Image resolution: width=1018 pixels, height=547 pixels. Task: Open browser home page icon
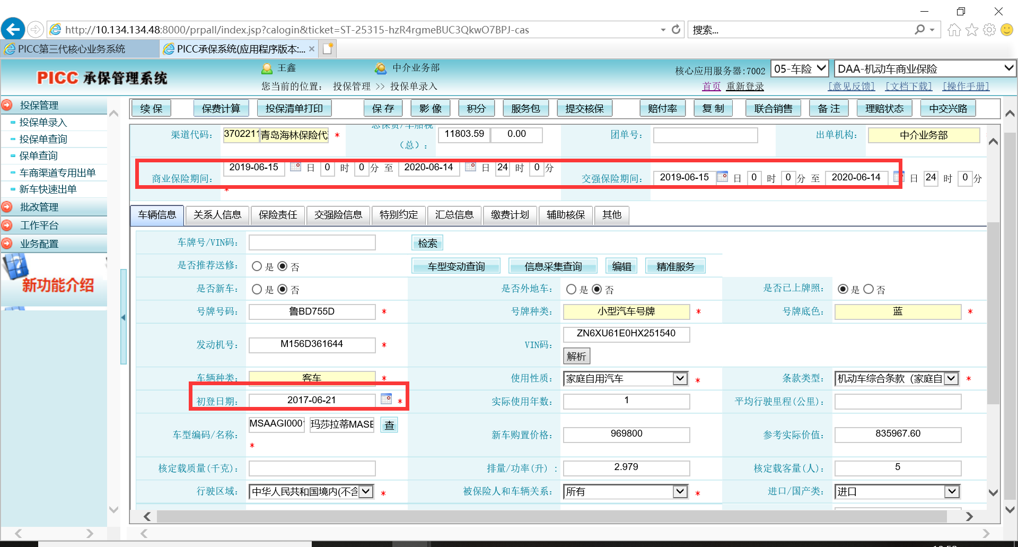(954, 30)
